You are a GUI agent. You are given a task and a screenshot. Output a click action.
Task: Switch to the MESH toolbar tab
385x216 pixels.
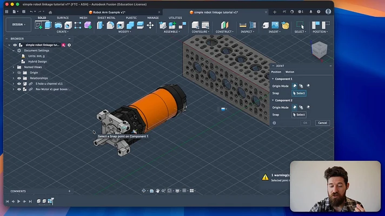coord(83,18)
